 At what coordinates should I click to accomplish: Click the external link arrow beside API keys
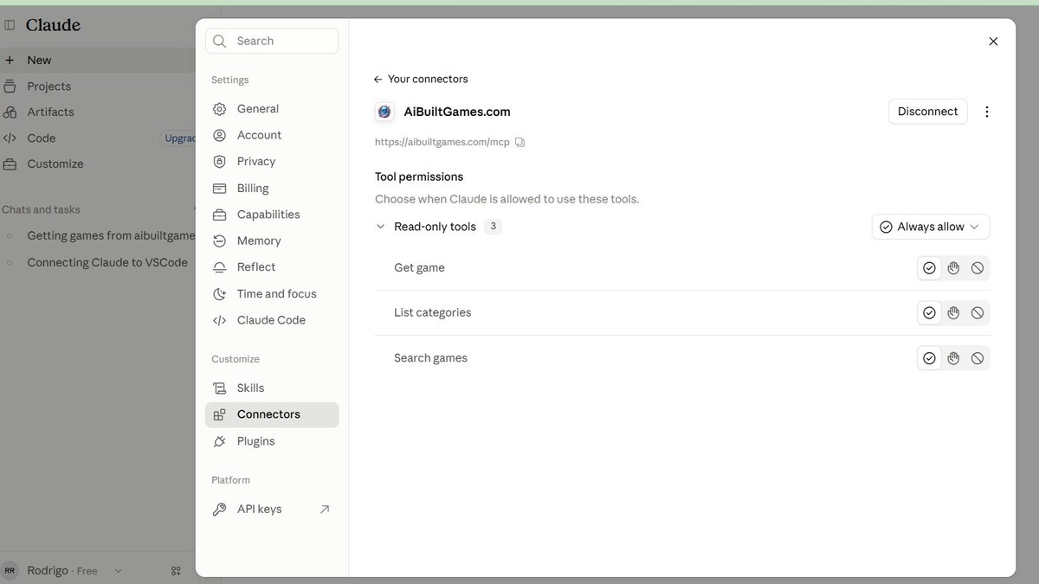pyautogui.click(x=325, y=510)
